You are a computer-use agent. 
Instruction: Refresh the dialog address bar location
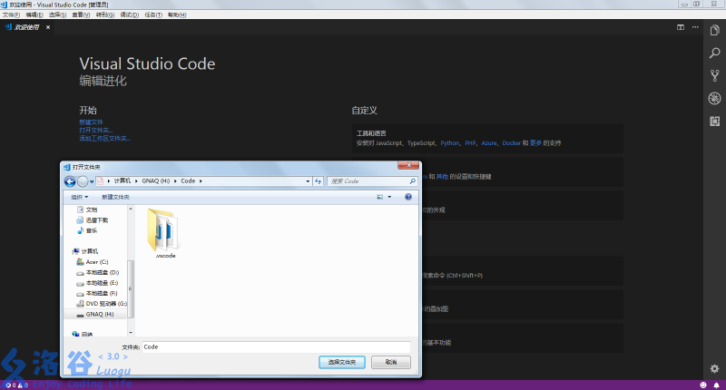coord(319,181)
